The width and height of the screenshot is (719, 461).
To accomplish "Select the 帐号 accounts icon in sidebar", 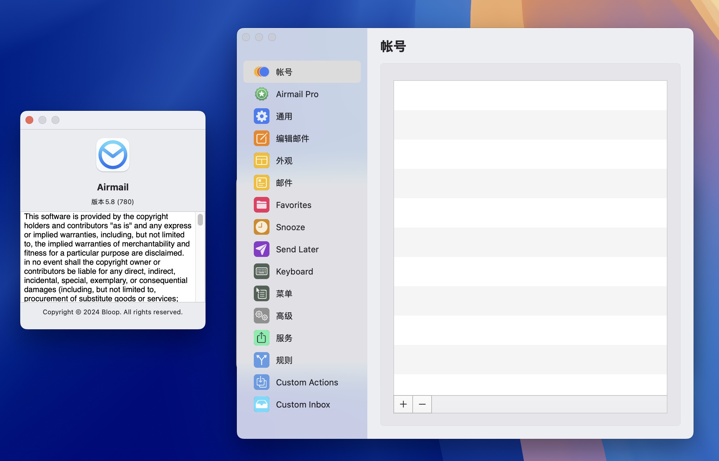I will tap(262, 72).
